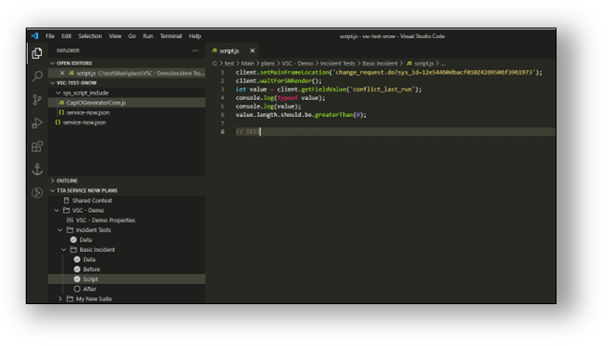Click 'Incident Tests' in the breadcrumb
608x346 pixels.
(337, 64)
